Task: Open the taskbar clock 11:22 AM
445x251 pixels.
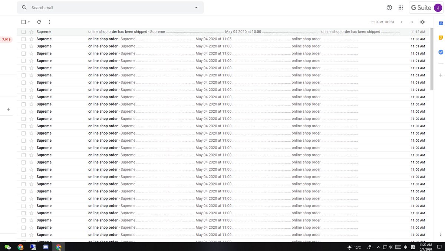Action: [425, 247]
